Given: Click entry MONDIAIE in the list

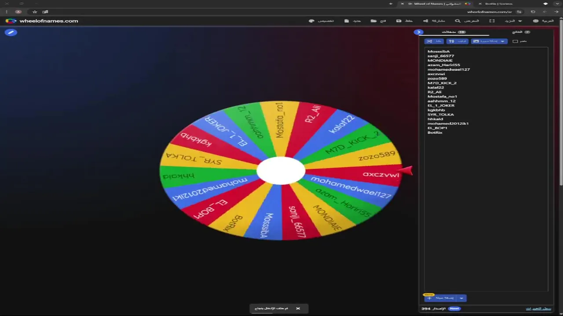Looking at the screenshot, I should tap(440, 61).
